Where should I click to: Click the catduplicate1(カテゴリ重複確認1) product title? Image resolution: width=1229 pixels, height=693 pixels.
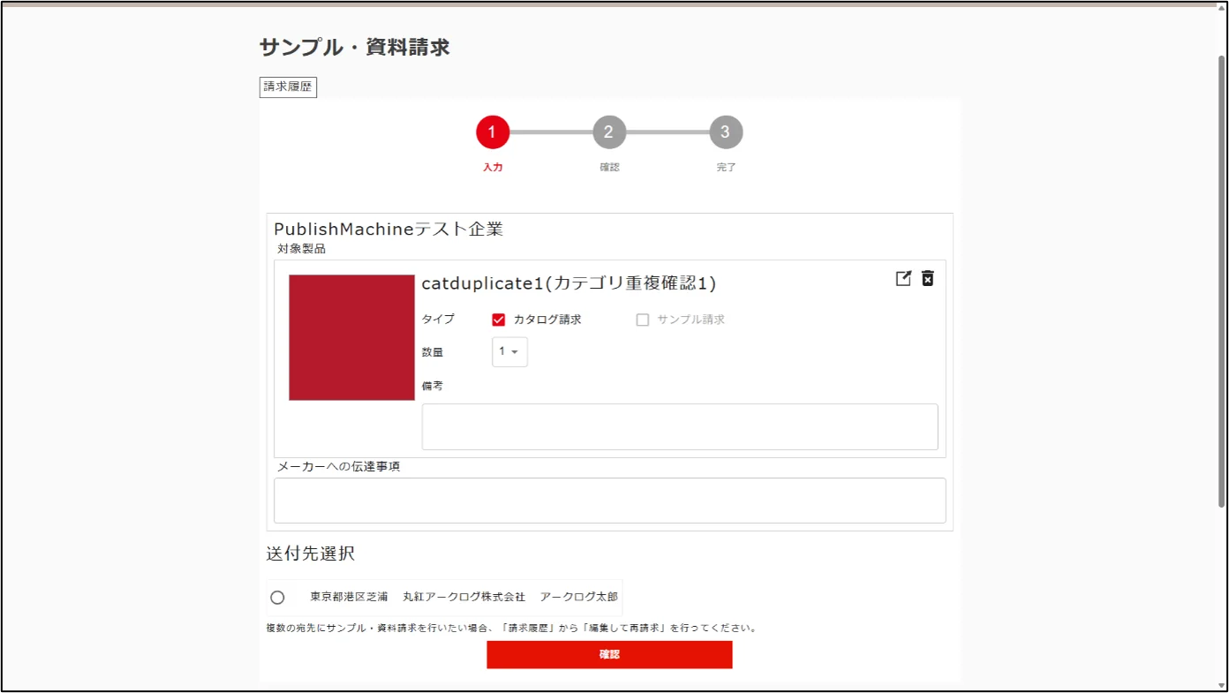click(569, 283)
